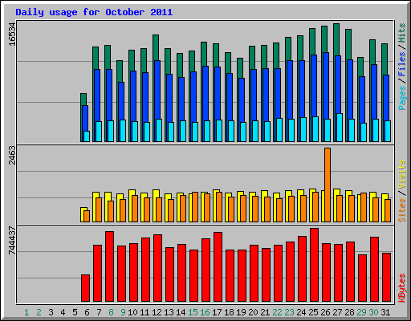Click day label 11 on the axis

pyautogui.click(x=144, y=312)
